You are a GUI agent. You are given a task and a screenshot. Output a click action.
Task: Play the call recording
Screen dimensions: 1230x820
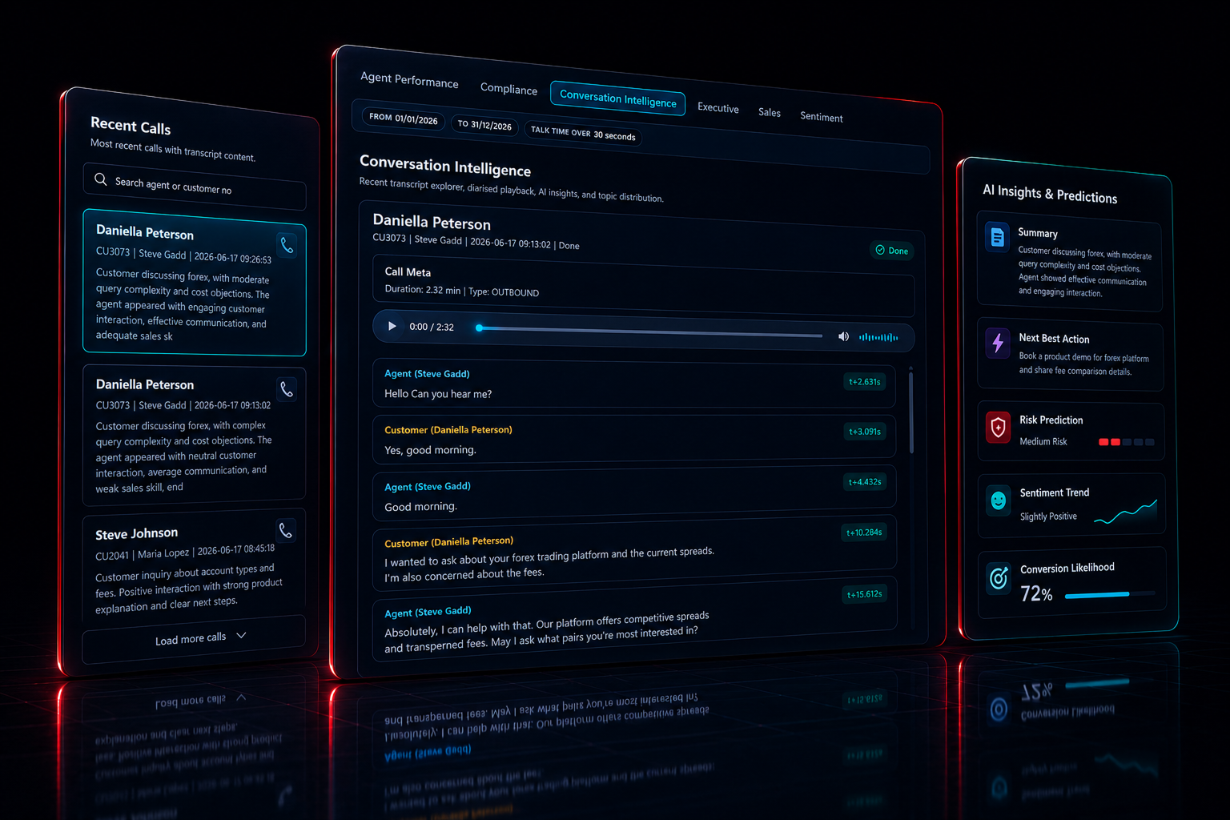(392, 326)
